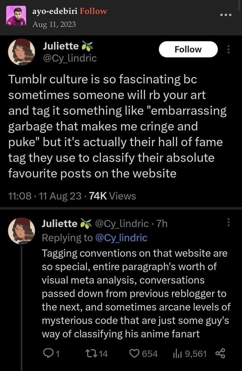The width and height of the screenshot is (242, 371).
Task: Click Juliette's name on the reply tweet
Action: [x=60, y=224]
